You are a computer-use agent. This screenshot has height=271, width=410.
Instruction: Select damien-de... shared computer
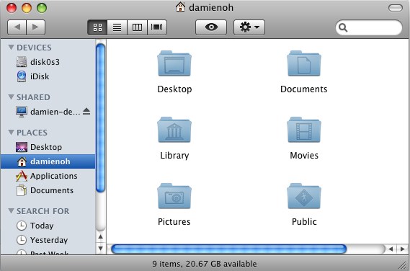[x=48, y=112]
